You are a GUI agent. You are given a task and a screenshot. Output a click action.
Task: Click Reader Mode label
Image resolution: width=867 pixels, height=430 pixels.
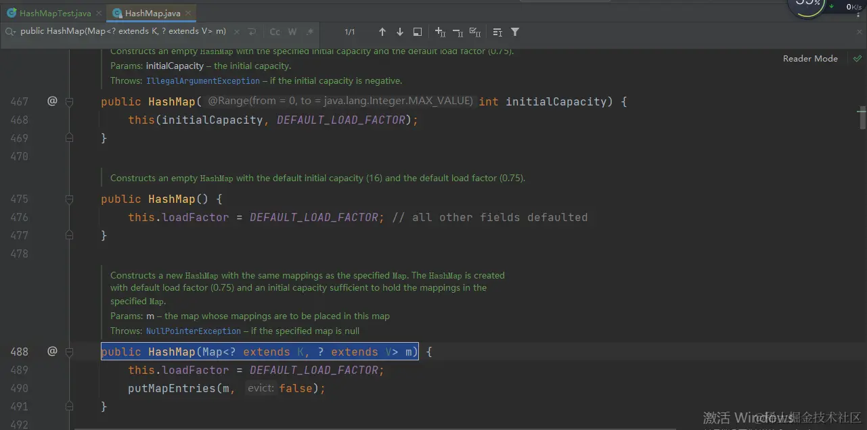(810, 59)
